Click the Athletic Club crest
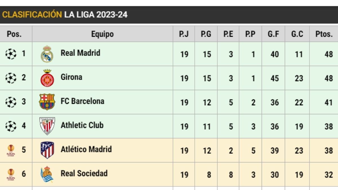The height and width of the screenshot is (190, 338). [x=47, y=126]
